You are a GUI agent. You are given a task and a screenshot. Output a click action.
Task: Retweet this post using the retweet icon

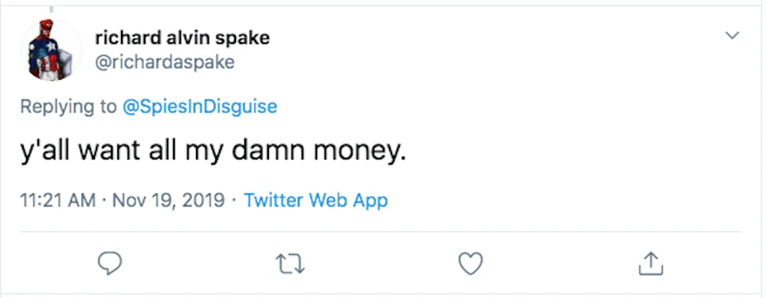(x=290, y=264)
